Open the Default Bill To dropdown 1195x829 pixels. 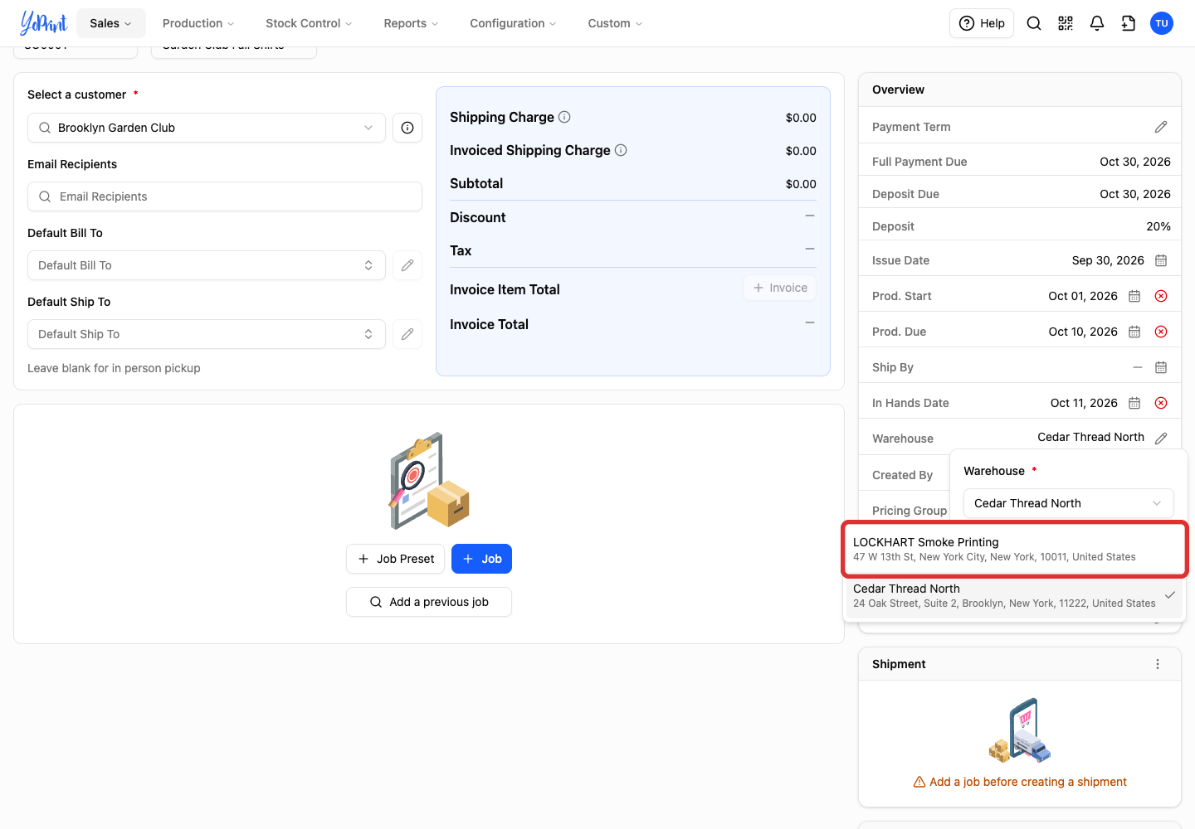pos(207,265)
